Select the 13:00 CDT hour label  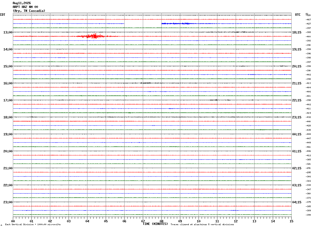[8, 32]
